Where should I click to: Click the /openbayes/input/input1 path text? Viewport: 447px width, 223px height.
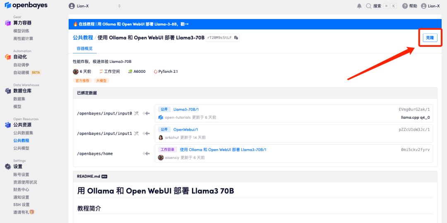click(104, 133)
